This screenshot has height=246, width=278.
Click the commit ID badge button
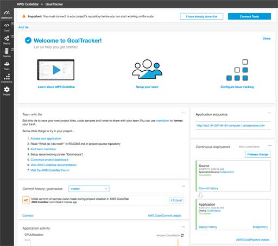point(176,200)
